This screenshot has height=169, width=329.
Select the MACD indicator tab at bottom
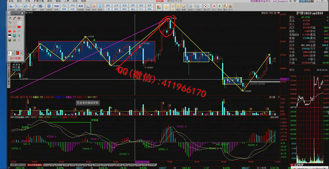[x=35, y=165]
